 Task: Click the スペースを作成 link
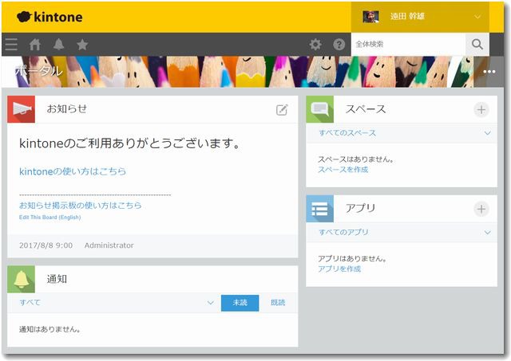click(343, 170)
